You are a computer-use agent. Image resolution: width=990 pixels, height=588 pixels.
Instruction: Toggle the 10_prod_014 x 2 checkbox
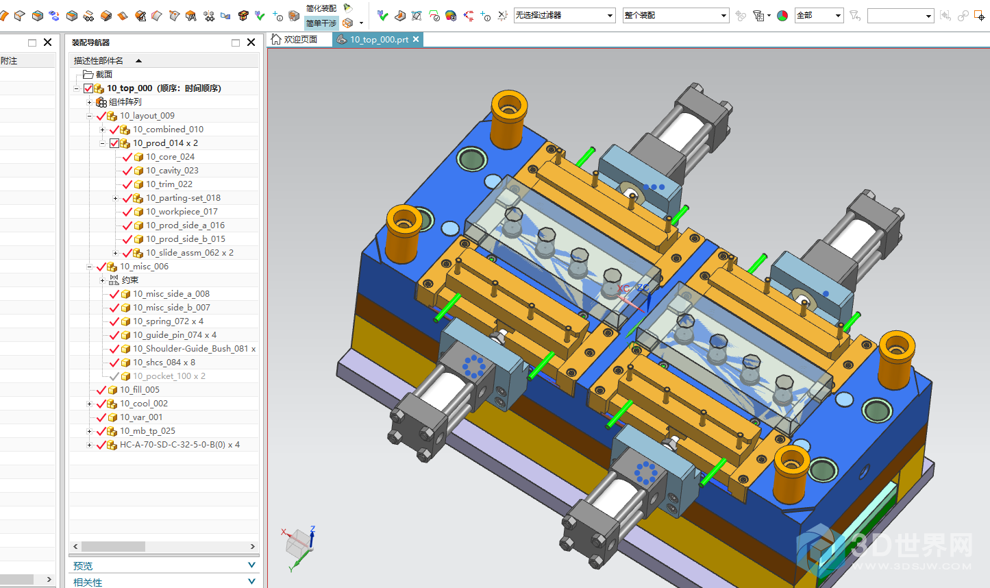tap(114, 143)
